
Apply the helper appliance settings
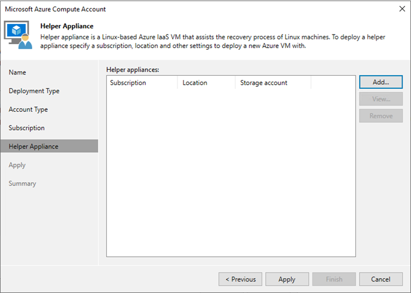[x=287, y=279]
